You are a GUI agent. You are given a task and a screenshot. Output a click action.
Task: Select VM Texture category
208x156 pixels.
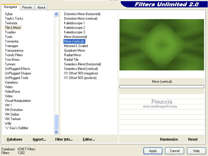[13, 119]
